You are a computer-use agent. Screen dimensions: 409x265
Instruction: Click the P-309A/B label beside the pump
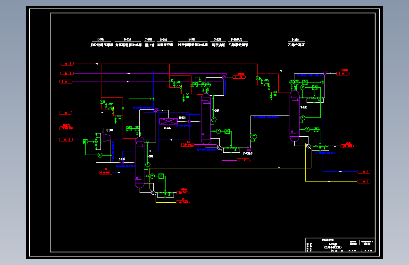point(248,153)
